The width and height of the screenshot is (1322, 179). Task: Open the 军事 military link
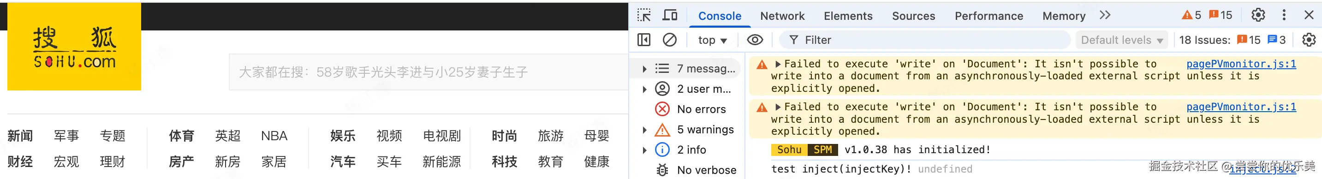click(x=66, y=136)
